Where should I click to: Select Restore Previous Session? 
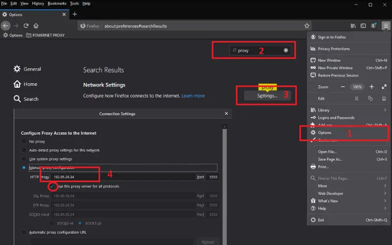348,75
